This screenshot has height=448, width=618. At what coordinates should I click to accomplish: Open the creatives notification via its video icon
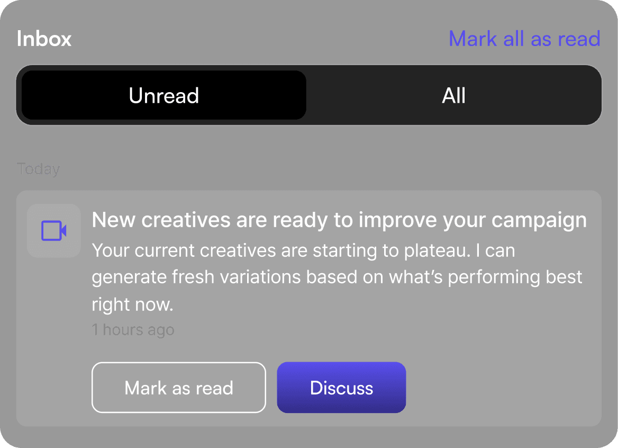pyautogui.click(x=53, y=231)
